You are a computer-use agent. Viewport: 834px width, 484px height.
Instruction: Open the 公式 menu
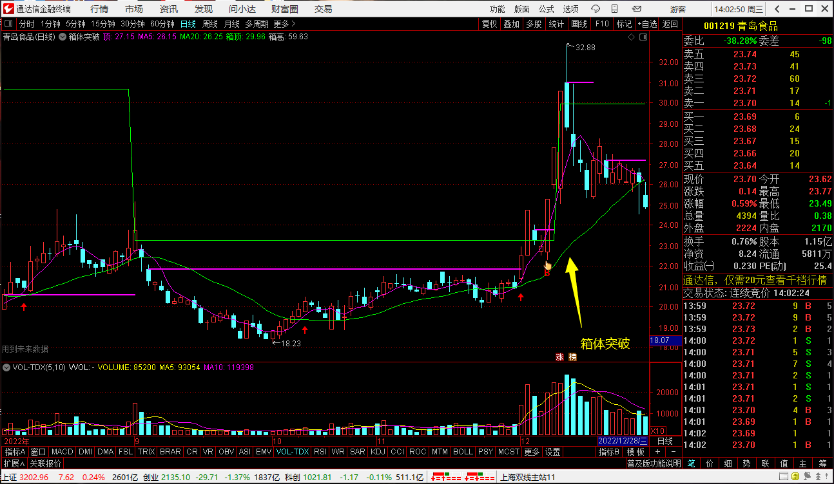click(x=546, y=9)
